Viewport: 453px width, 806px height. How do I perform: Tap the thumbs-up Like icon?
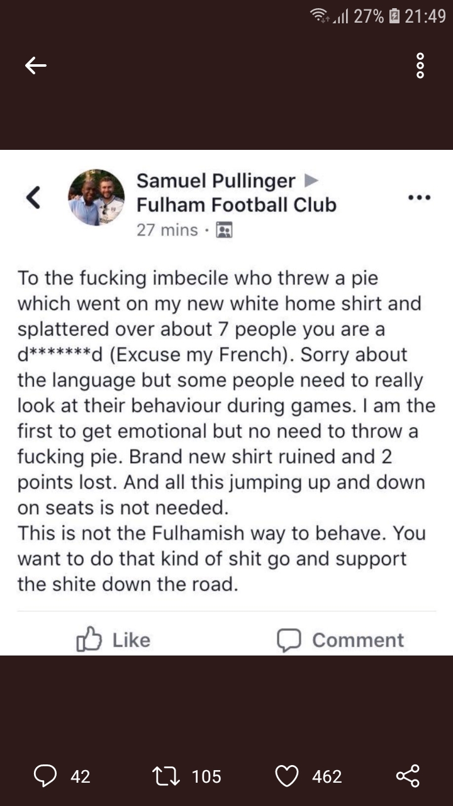89,640
